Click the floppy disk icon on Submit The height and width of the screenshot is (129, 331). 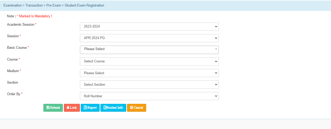[x=48, y=107]
